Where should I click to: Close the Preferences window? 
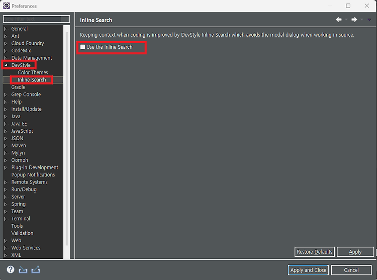coord(366,6)
